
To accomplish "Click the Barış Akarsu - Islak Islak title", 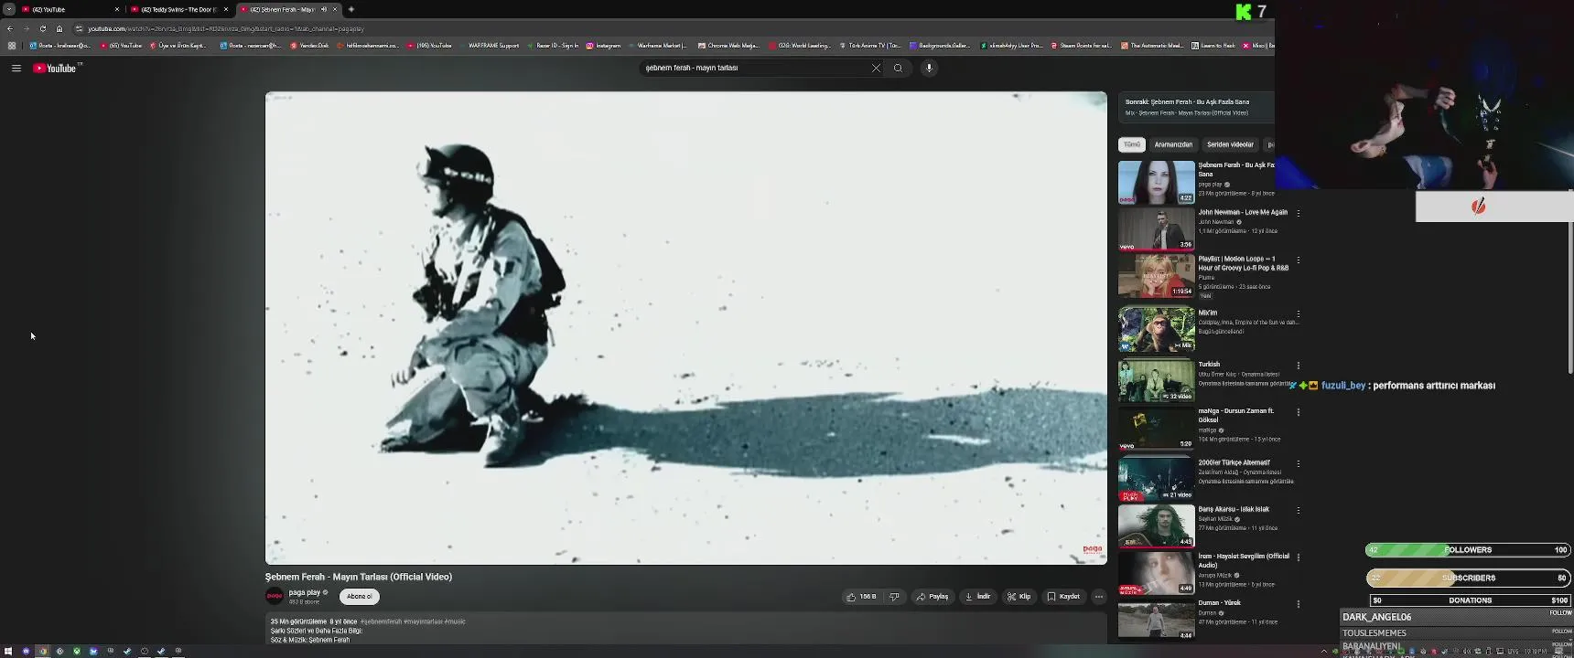I will click(1234, 509).
